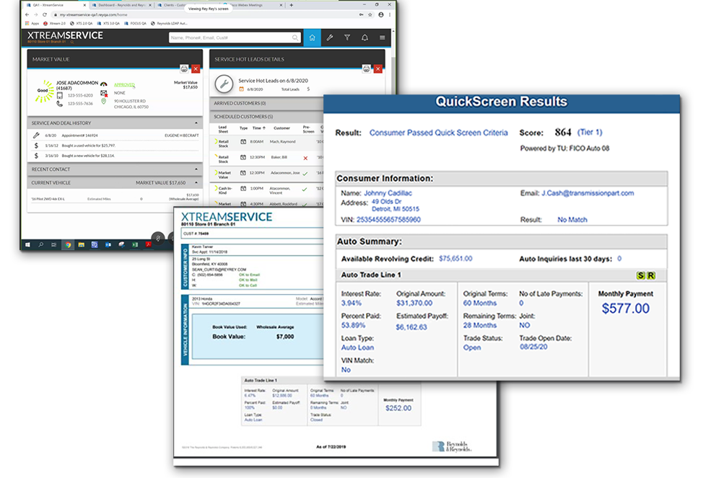
Task: Click the $7,000 book value on the printout
Action: pyautogui.click(x=285, y=337)
